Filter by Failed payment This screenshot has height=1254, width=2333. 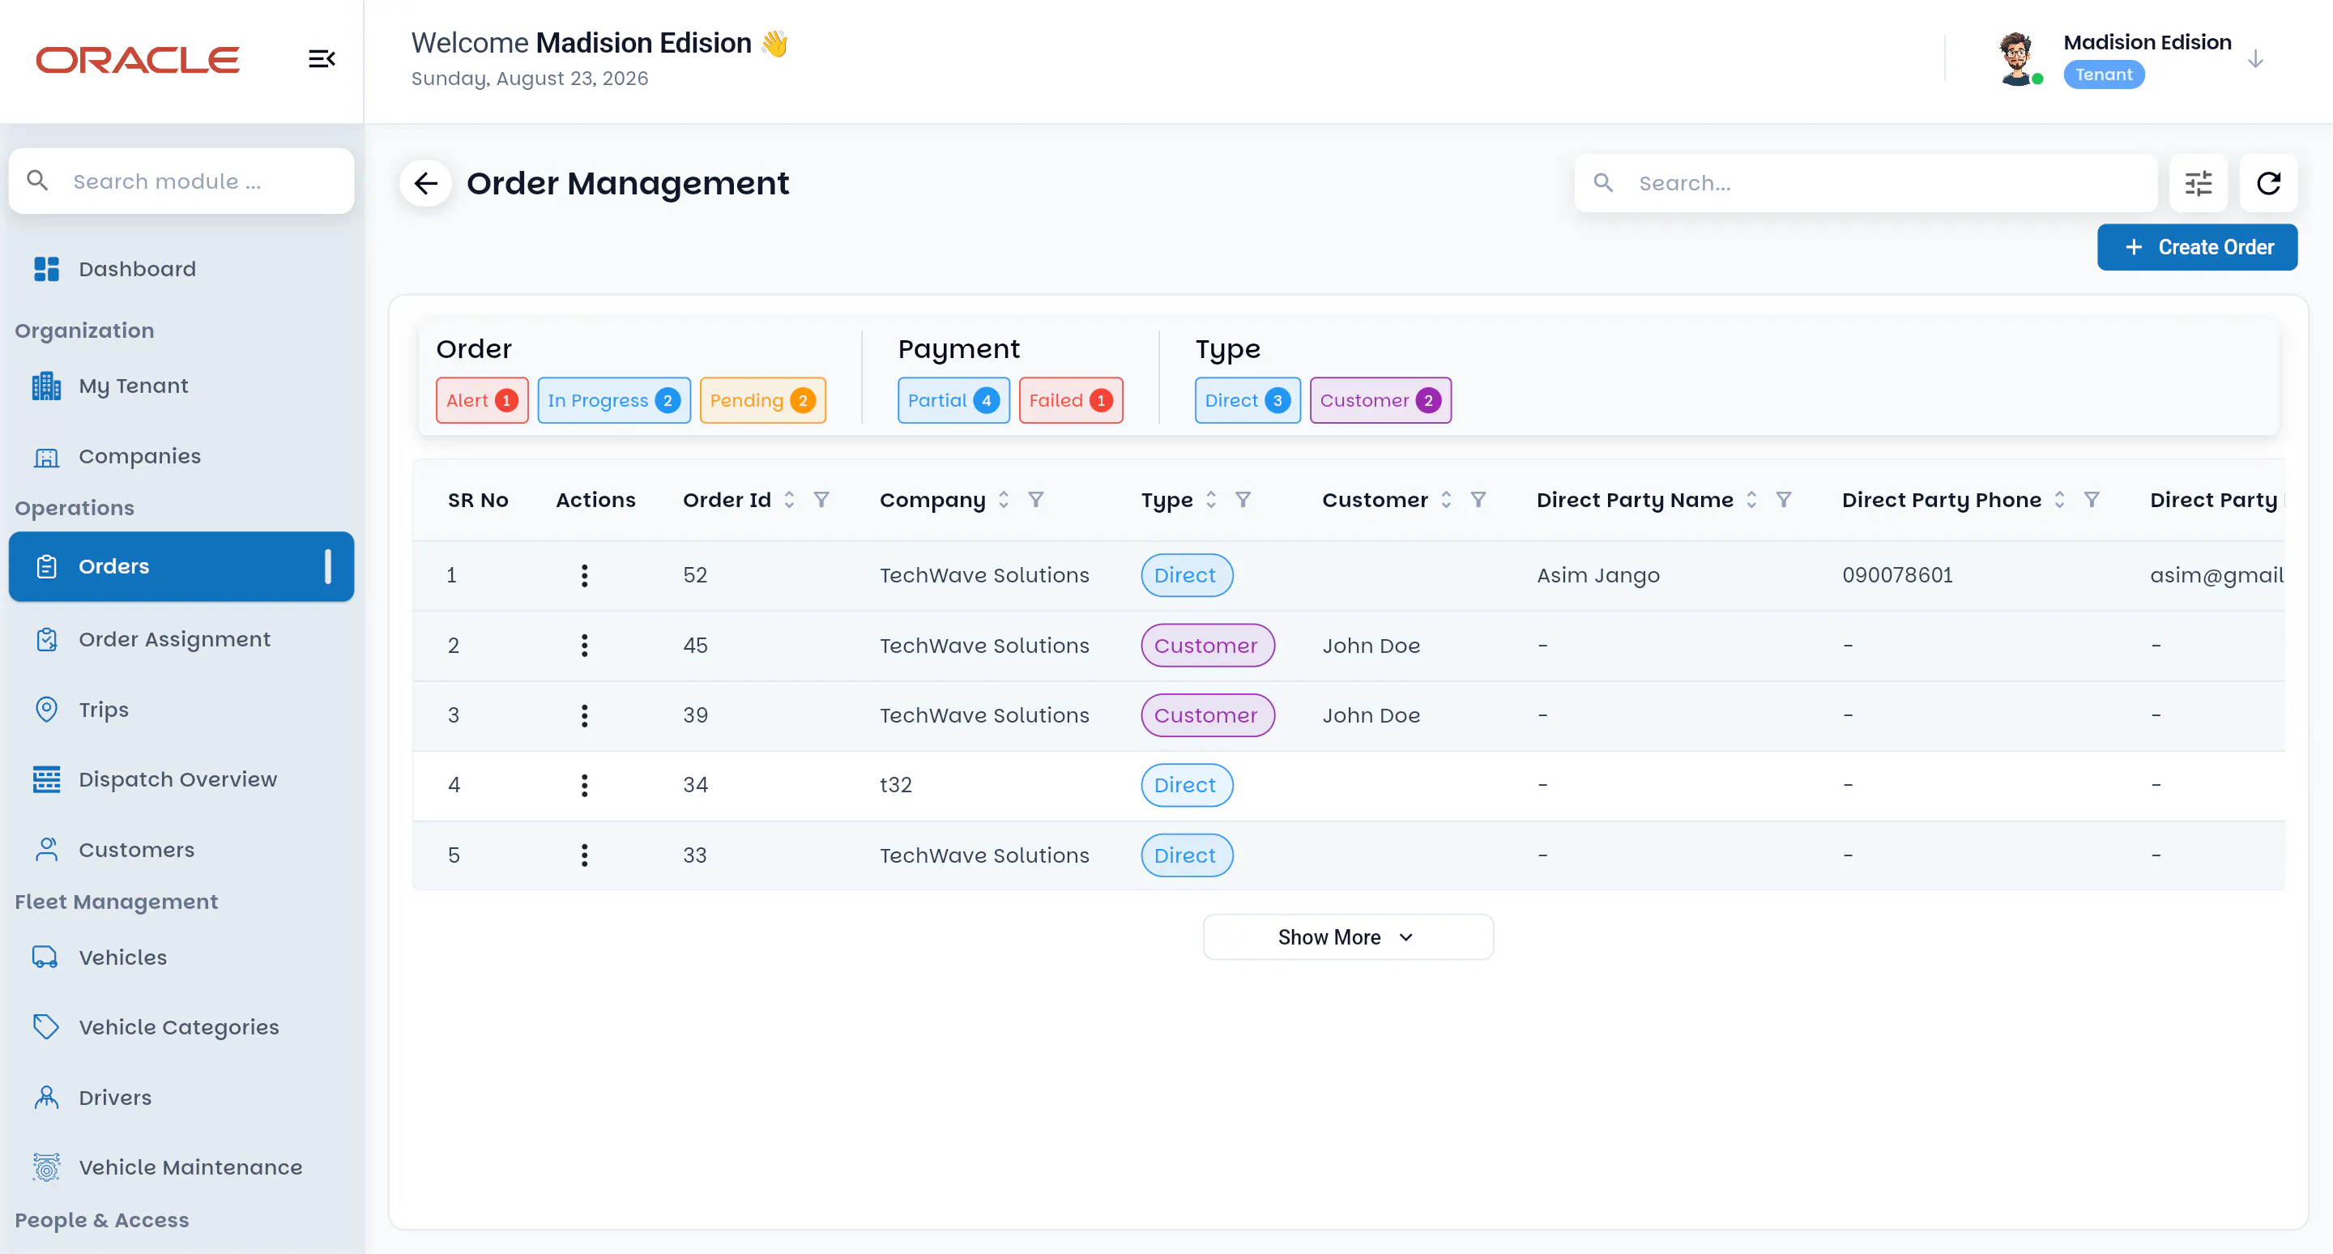[x=1070, y=400]
